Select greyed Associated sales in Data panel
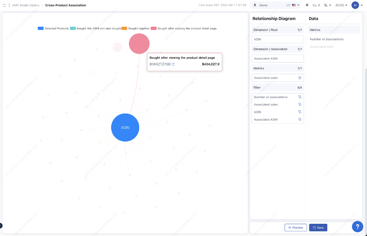The image size is (367, 236). [x=322, y=46]
